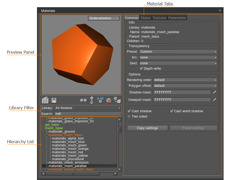227x180 pixels.
Task: Click the horizontal scrollbar right arrow
Action: (x=115, y=173)
